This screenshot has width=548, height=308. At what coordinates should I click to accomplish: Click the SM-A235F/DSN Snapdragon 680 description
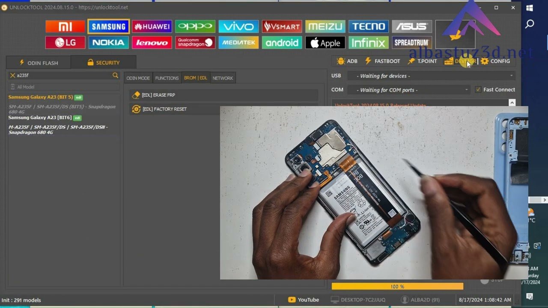tap(58, 130)
